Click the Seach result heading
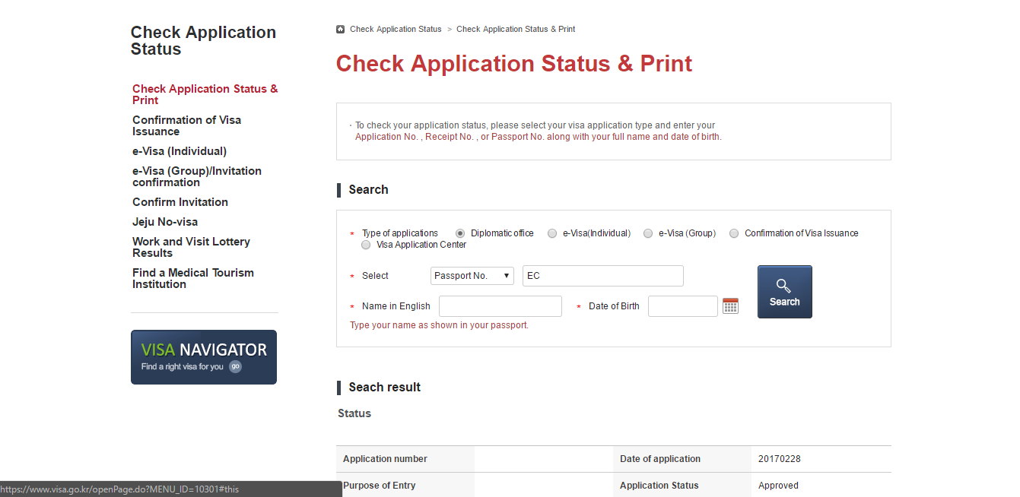Screen dimensions: 1020x497 pyautogui.click(x=384, y=388)
